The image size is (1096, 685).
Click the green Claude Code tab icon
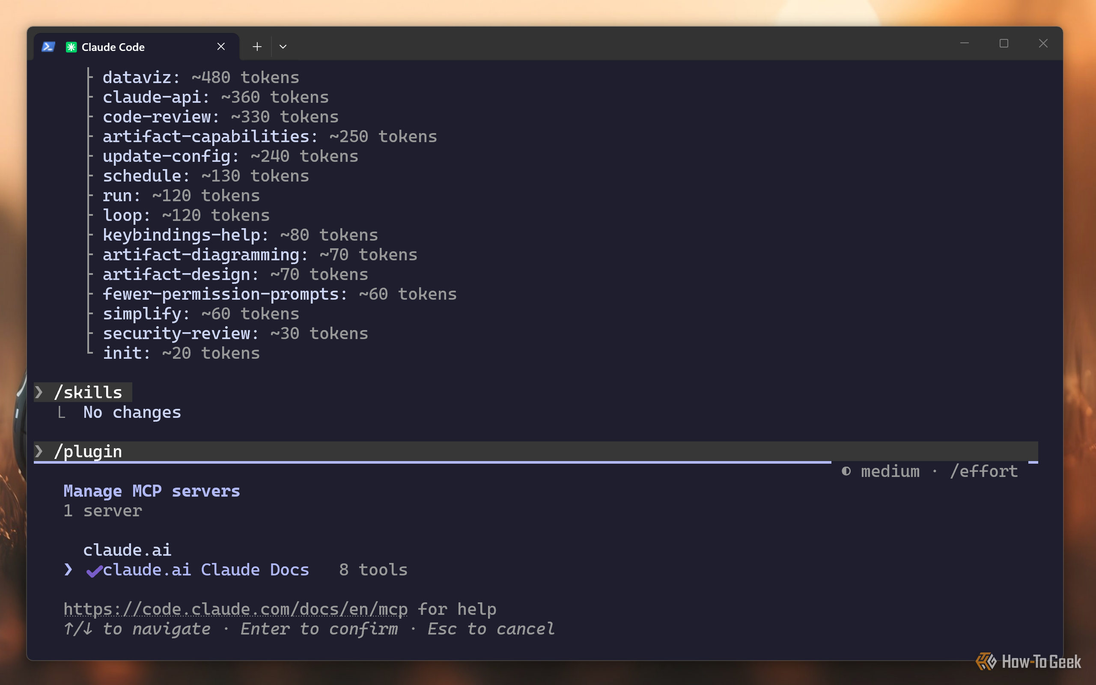71,47
